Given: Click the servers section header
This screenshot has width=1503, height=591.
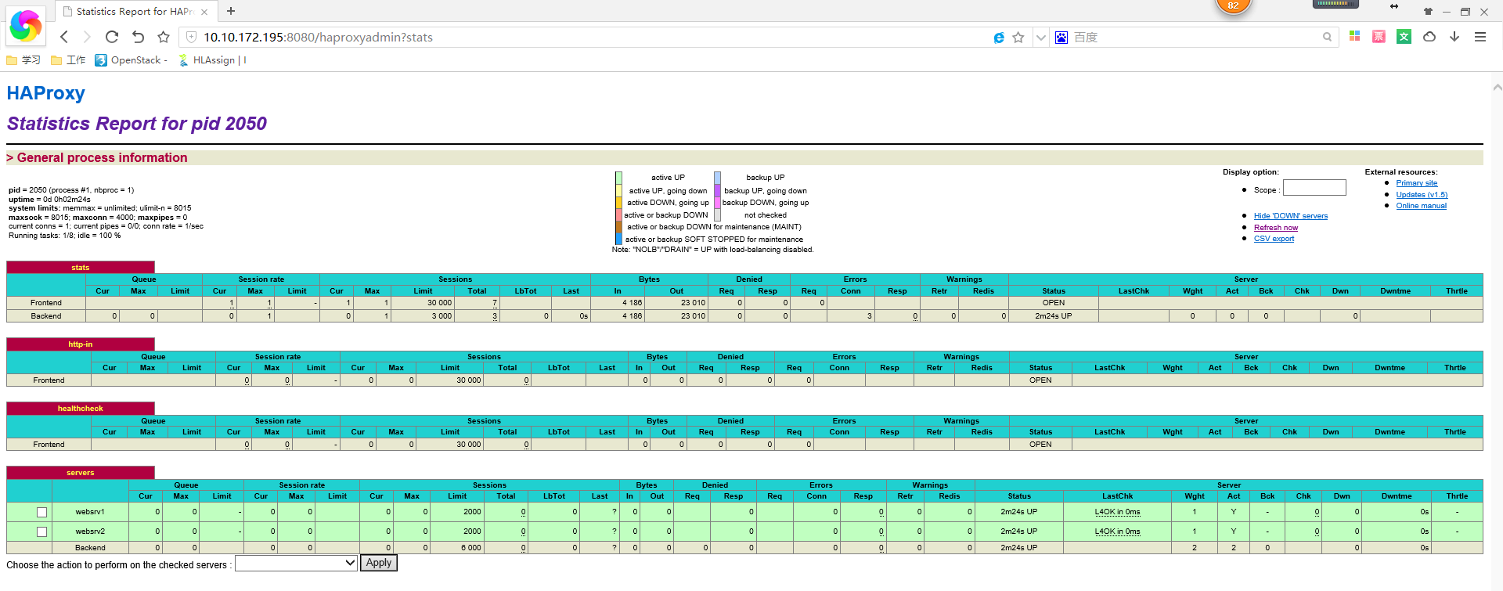Looking at the screenshot, I should tap(81, 473).
